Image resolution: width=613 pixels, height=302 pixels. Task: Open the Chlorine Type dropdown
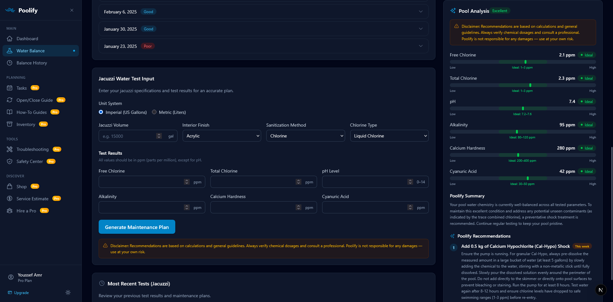(x=389, y=136)
